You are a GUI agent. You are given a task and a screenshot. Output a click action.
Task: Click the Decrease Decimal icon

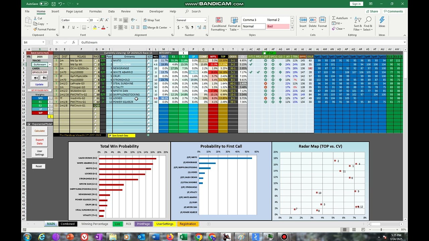pyautogui.click(x=204, y=27)
